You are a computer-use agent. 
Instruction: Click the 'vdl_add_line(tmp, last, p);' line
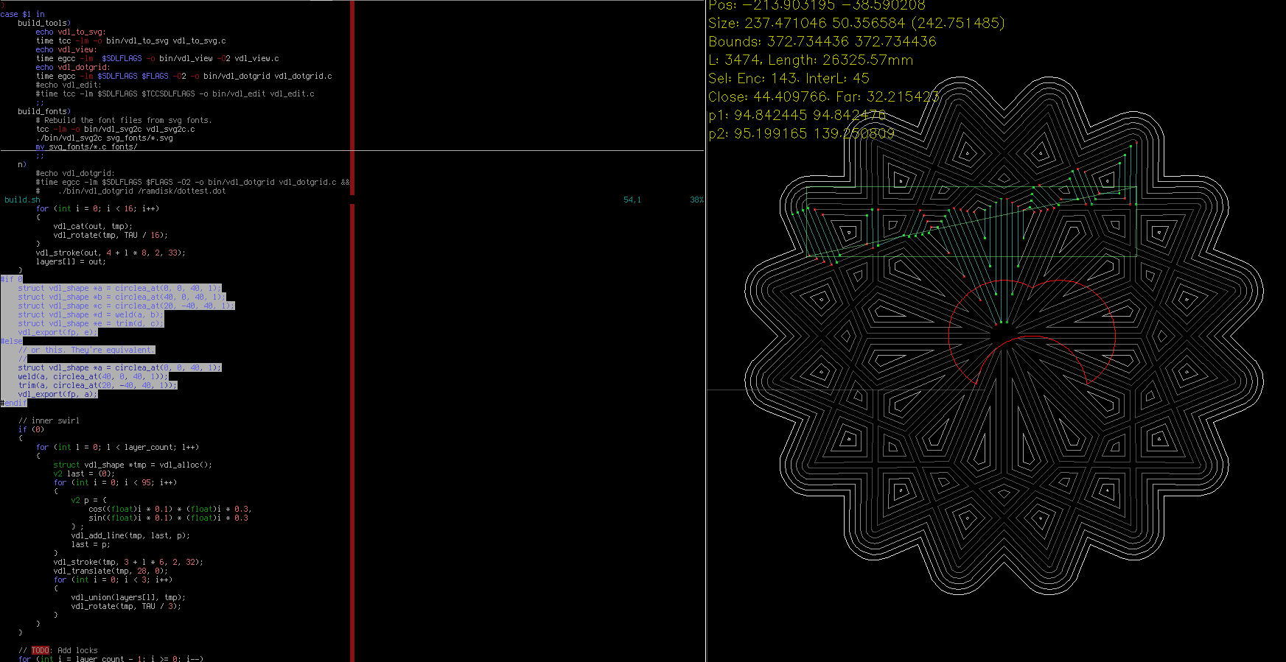coord(131,535)
